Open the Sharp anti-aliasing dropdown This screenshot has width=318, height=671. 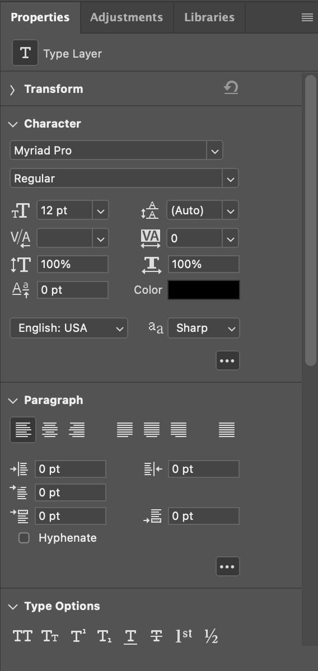[x=204, y=329]
